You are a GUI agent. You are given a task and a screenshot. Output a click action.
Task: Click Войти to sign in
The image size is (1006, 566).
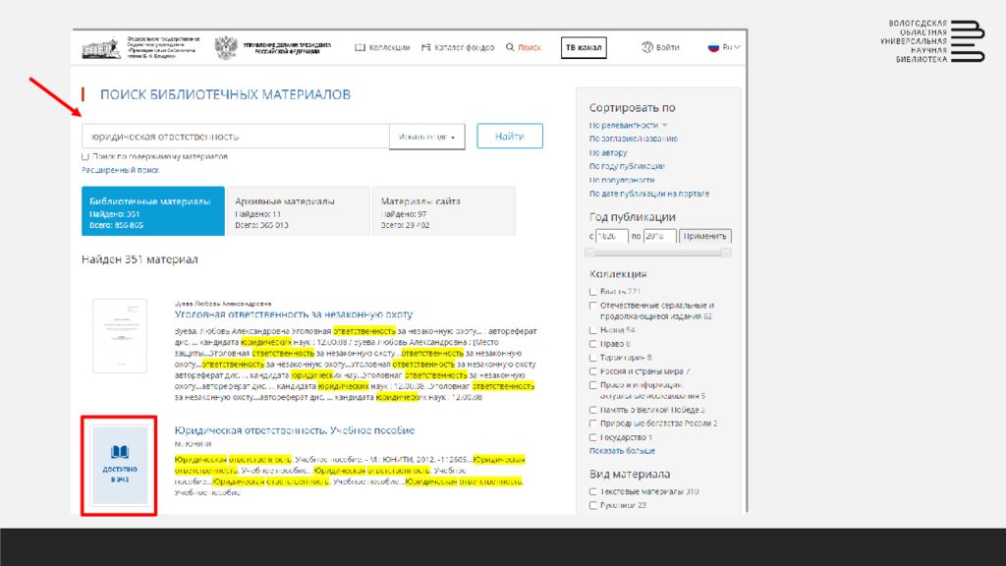(661, 47)
